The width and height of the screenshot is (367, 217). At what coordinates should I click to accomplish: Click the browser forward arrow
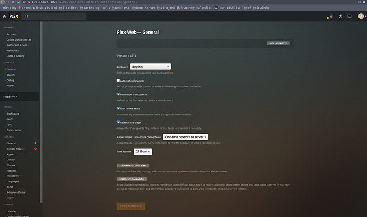pos(8,2)
